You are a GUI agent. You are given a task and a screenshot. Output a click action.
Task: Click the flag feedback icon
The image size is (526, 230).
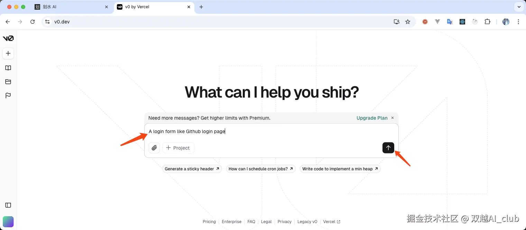tap(8, 96)
